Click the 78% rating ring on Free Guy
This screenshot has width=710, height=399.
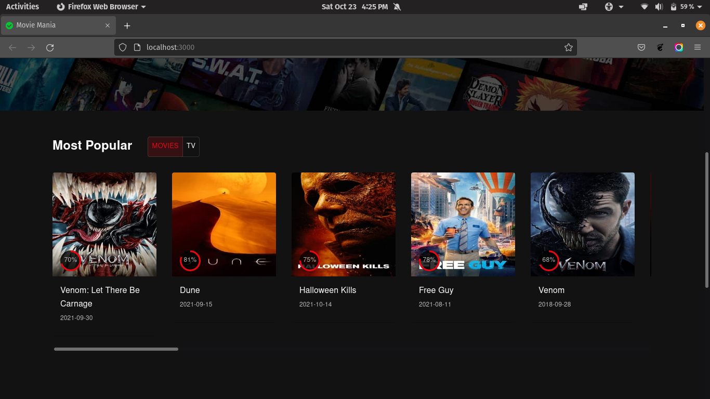click(429, 260)
